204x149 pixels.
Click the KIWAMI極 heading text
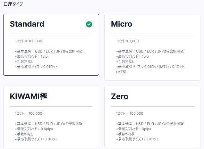point(29,96)
